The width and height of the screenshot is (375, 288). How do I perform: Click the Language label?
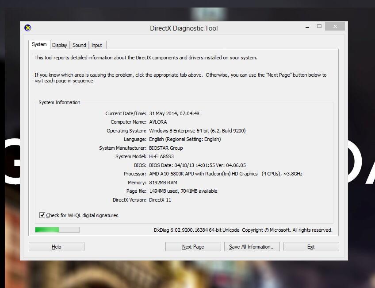(135, 139)
